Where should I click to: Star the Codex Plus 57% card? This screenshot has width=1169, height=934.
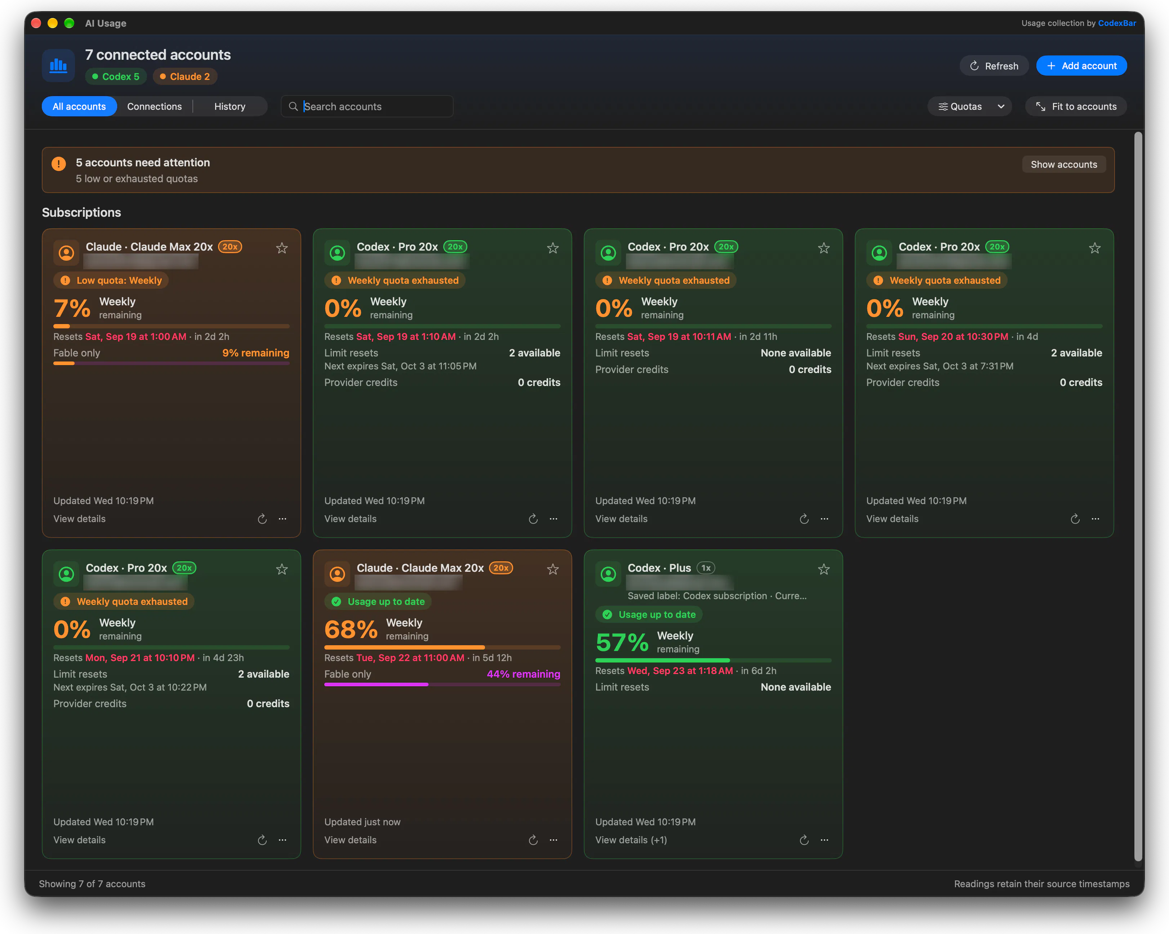[x=824, y=569]
